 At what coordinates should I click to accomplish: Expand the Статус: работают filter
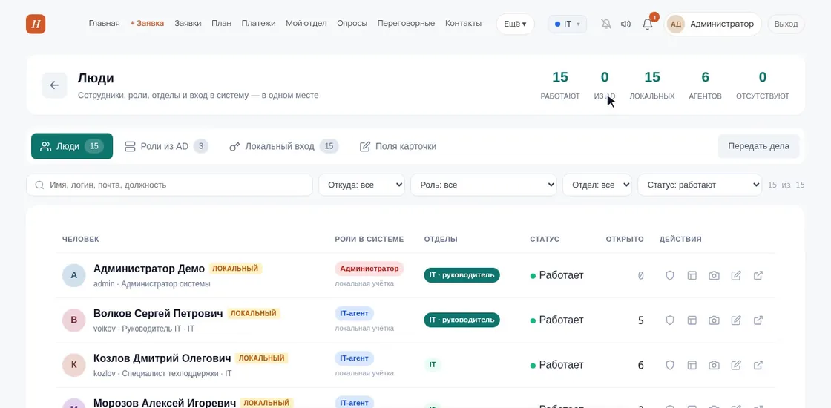pos(700,185)
